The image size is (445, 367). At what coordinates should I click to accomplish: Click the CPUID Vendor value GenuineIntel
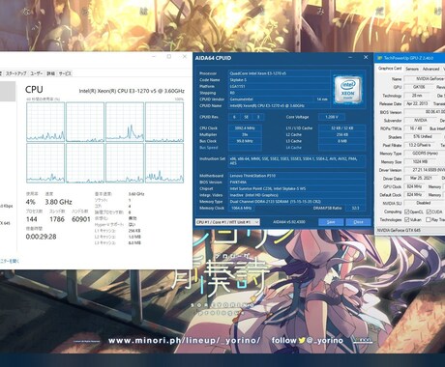270,99
